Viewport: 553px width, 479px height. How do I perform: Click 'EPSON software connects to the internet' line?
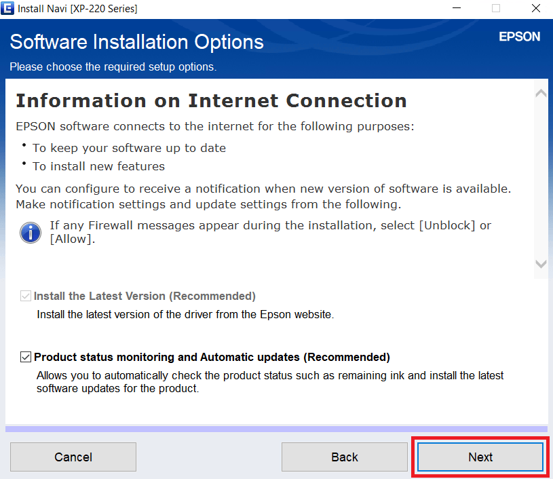[215, 126]
